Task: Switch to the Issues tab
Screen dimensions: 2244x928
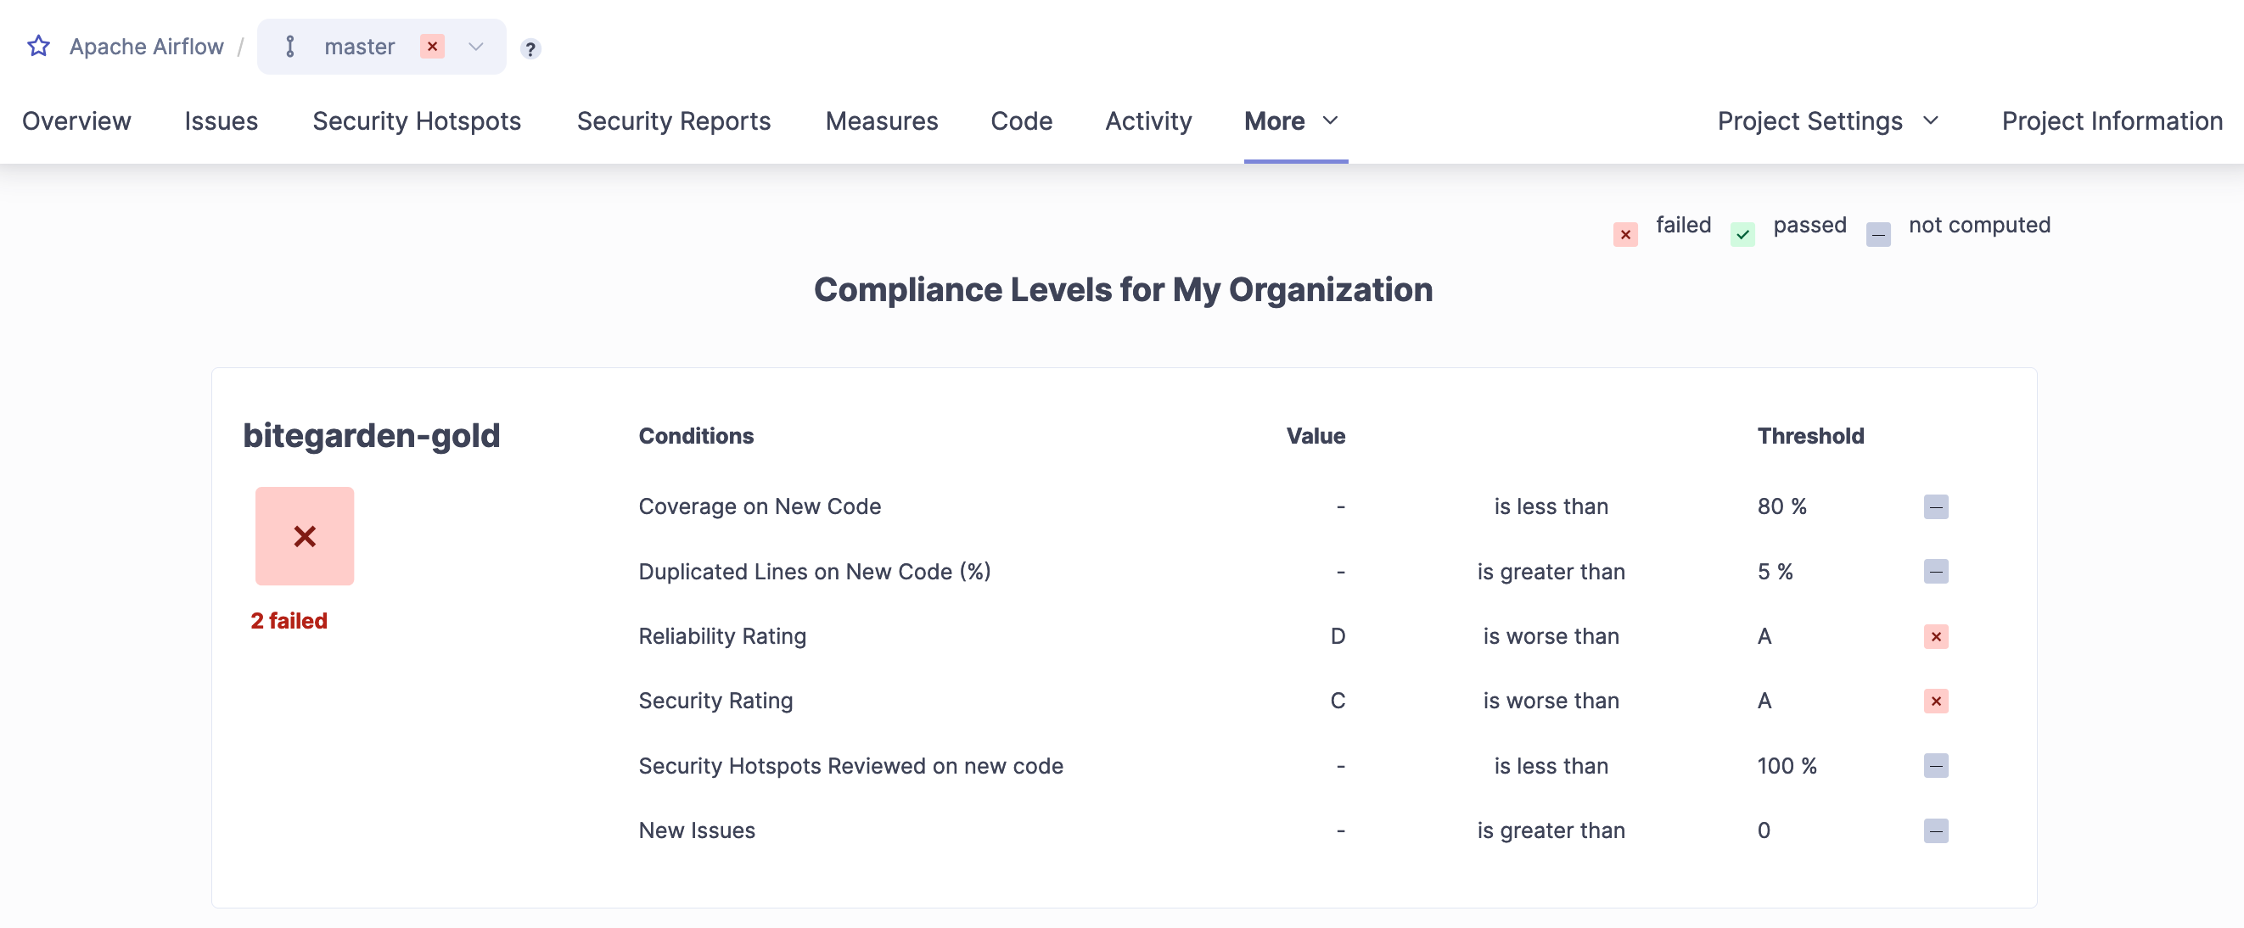Action: click(x=221, y=121)
